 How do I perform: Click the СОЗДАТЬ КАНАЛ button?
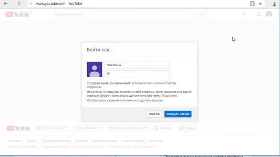coord(178,114)
